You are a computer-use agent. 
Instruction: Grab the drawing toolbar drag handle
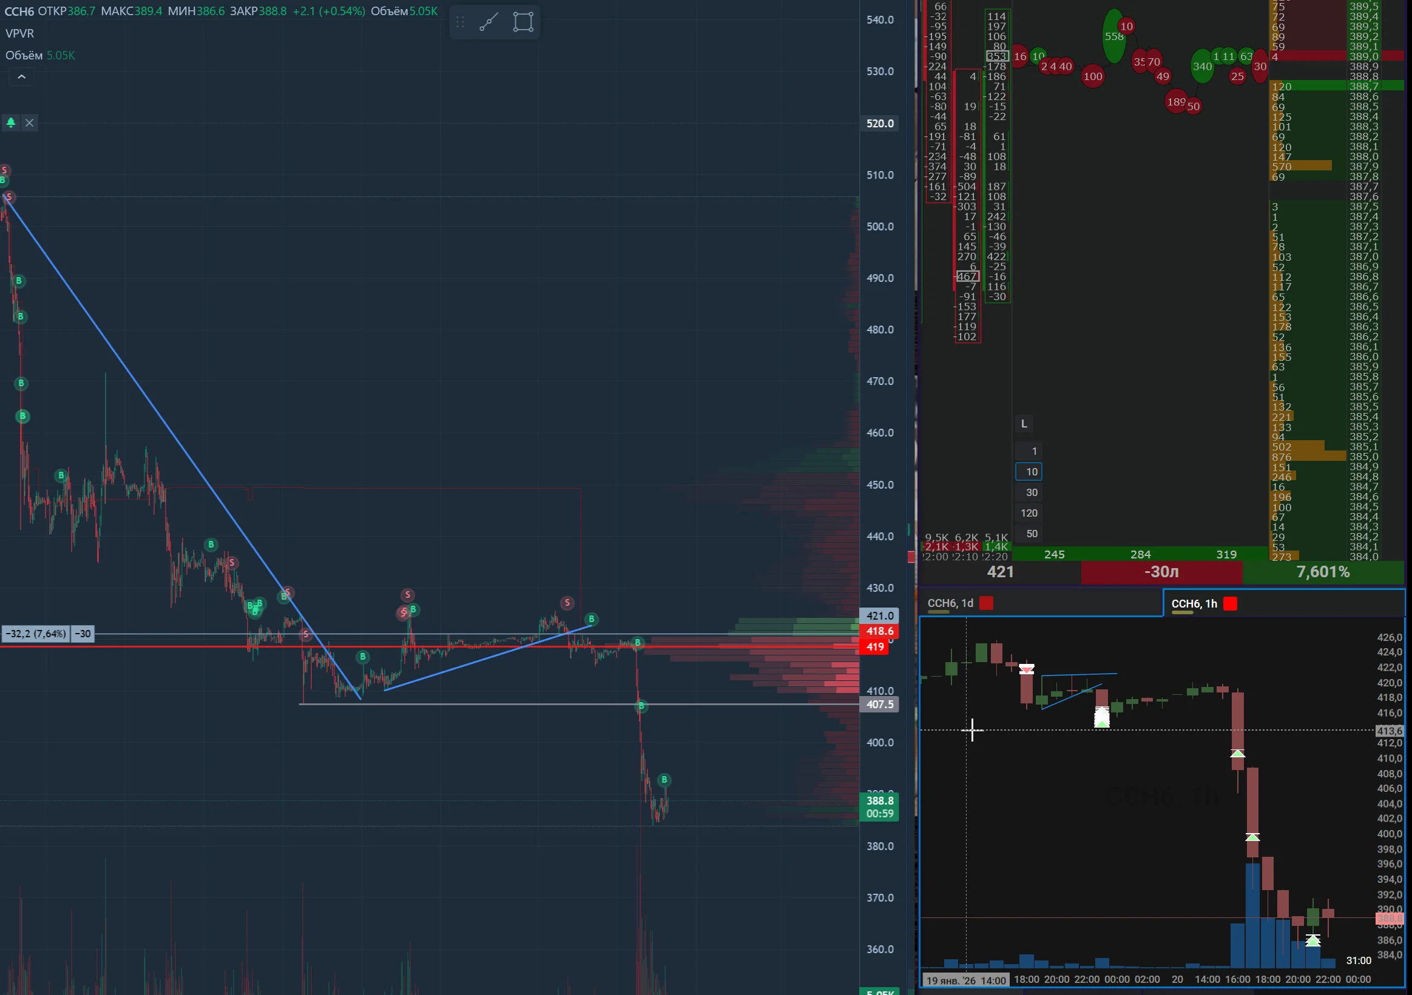point(460,22)
